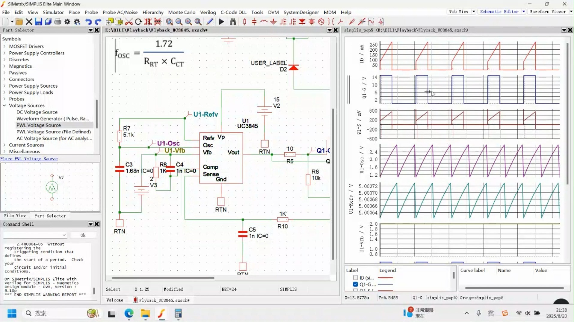The height and width of the screenshot is (322, 574).
Task: Select the wire pen drawing tool
Action: coord(210,22)
